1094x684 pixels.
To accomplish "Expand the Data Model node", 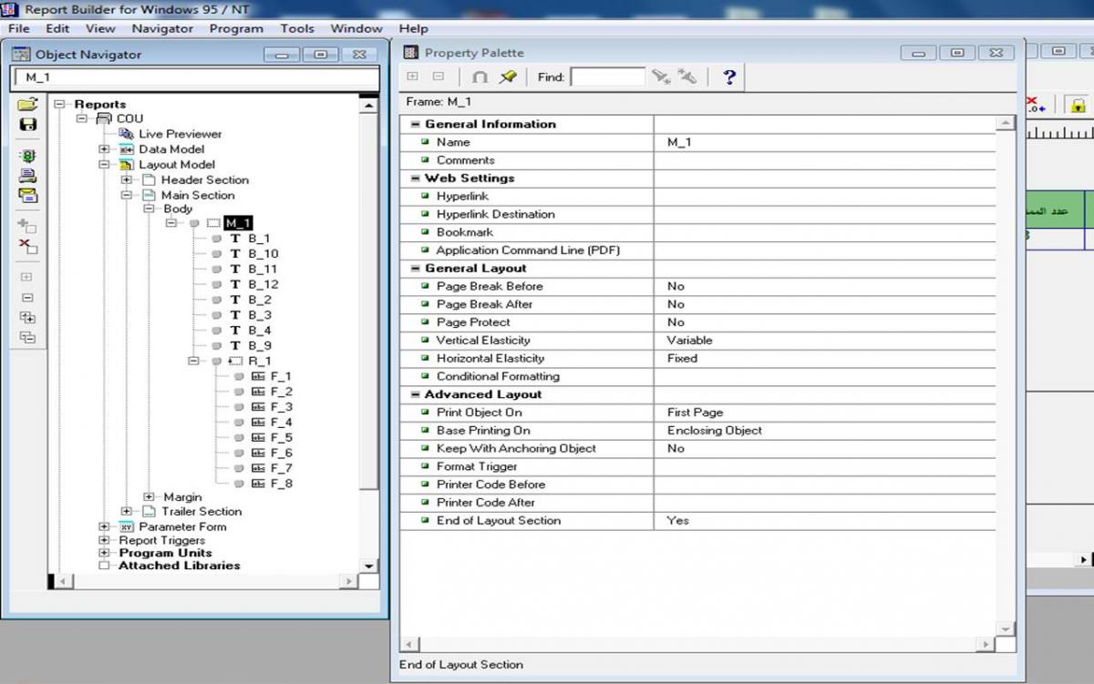I will coord(104,149).
